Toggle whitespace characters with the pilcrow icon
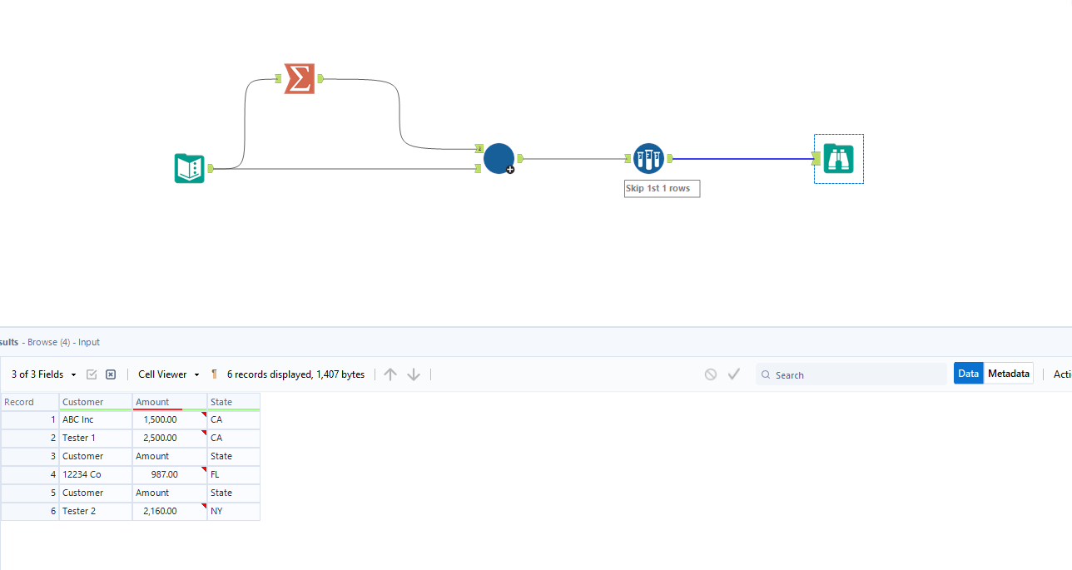The image size is (1072, 570). [214, 374]
